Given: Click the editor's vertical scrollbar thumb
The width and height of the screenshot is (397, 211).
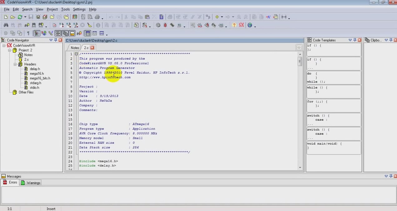Looking at the screenshot, I should point(300,61).
